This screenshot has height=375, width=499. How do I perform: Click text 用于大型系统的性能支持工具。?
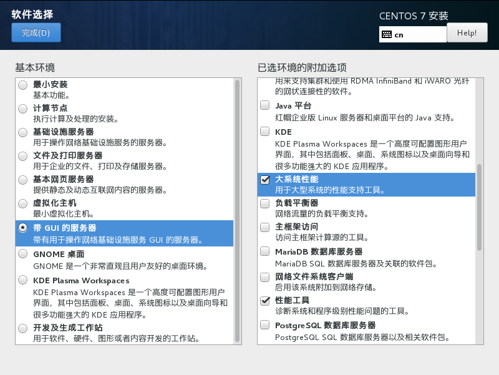pos(331,190)
